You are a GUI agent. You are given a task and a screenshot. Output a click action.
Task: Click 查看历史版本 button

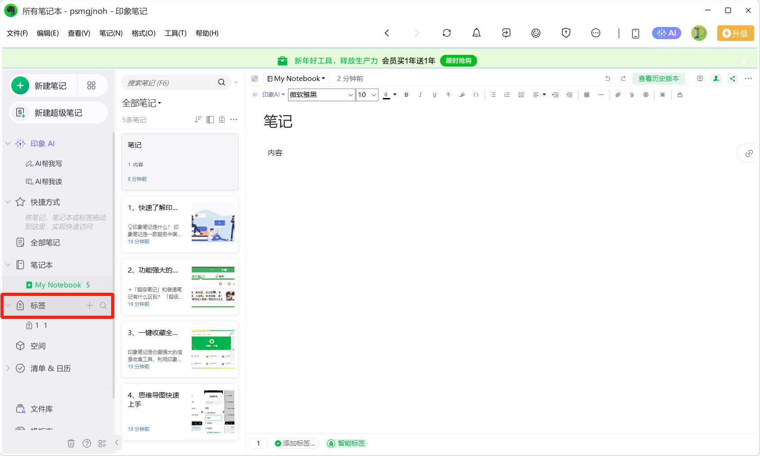tap(659, 79)
